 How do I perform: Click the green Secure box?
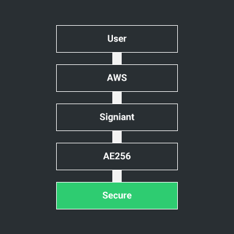(117, 195)
